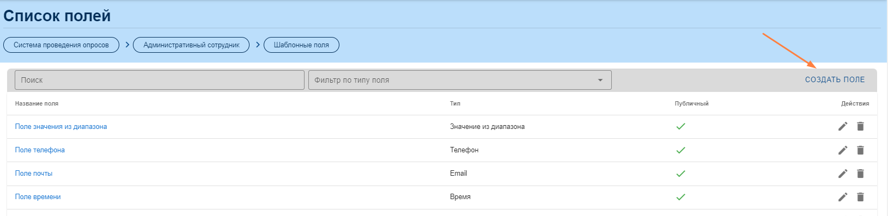Delete the 'Поле значения из диапазона' row
Screen dimensions: 888x216
click(x=860, y=126)
